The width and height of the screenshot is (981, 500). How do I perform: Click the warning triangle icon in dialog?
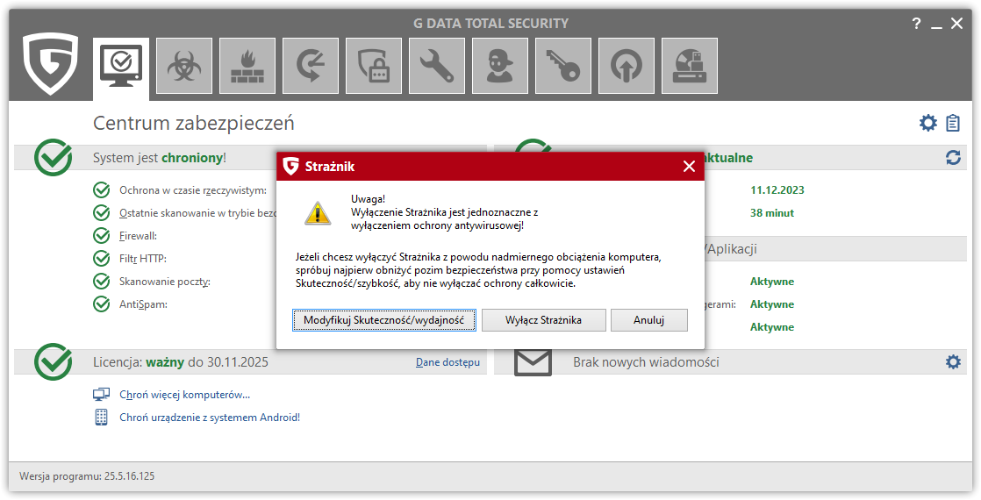point(318,213)
